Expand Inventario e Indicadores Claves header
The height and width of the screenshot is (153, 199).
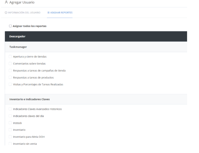tap(96, 99)
